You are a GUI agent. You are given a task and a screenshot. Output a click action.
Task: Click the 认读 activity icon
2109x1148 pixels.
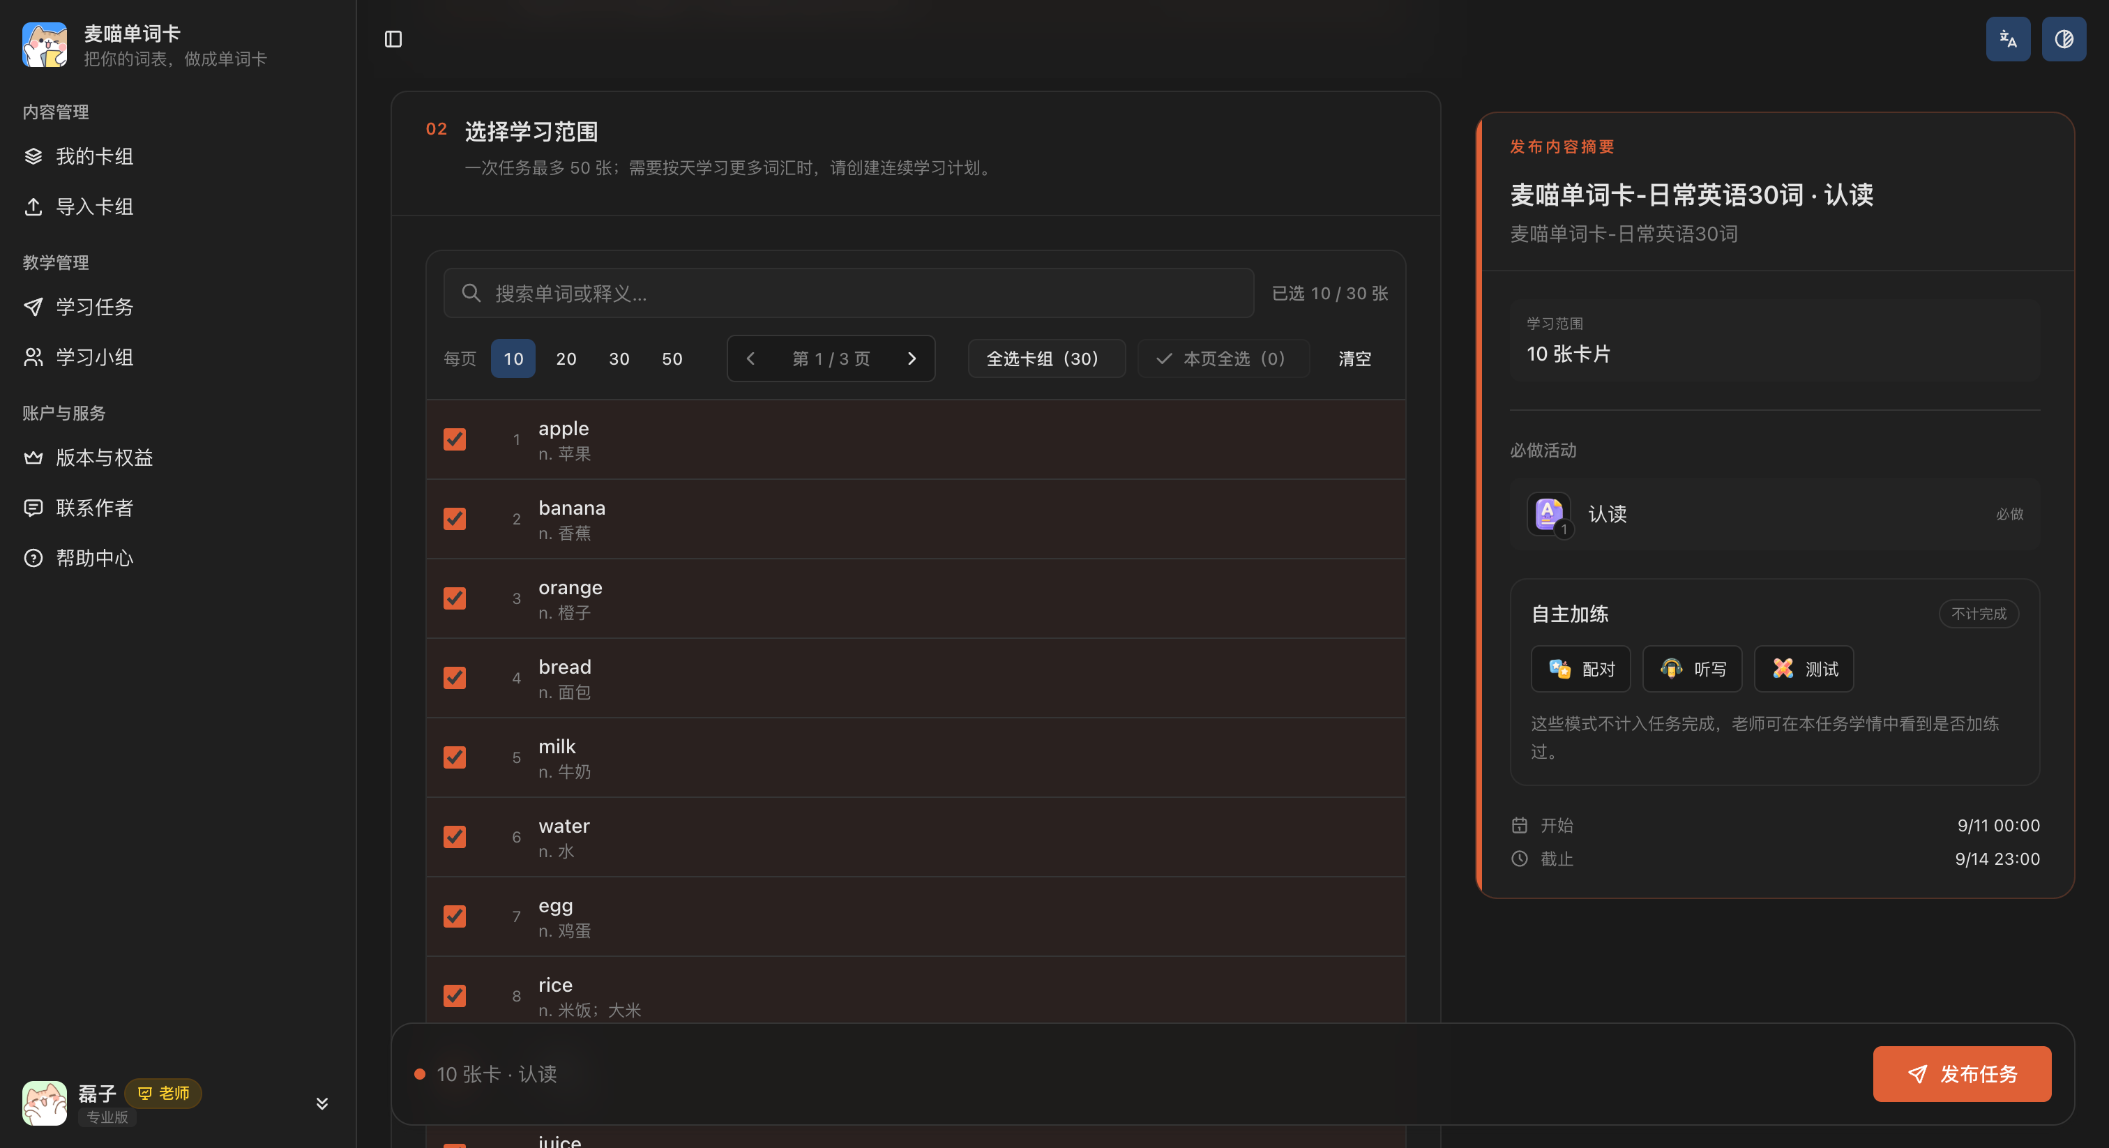(1548, 514)
